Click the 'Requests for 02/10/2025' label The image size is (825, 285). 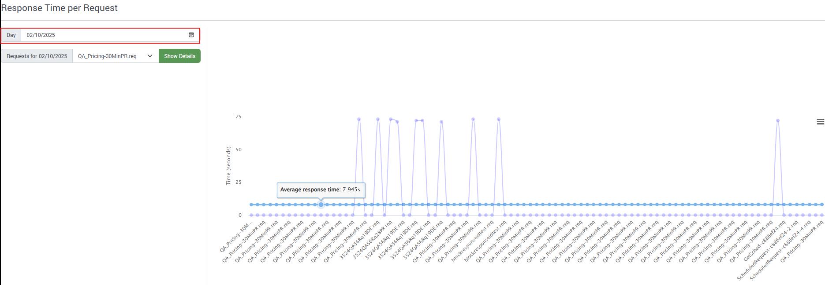[37, 56]
